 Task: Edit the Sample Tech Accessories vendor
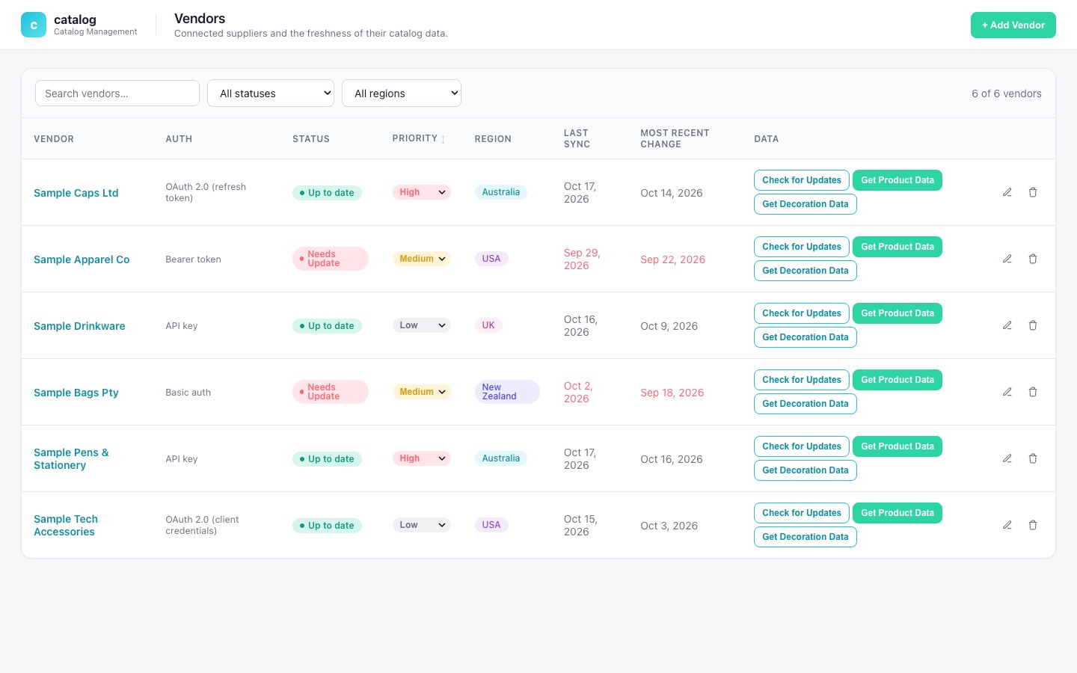pos(1007,525)
